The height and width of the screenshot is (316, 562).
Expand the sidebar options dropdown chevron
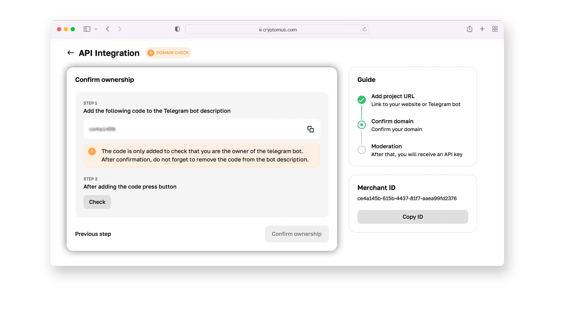pos(96,29)
